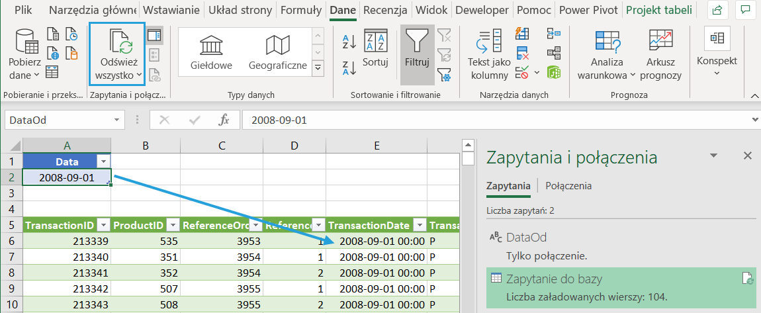Sort ascending with the A-Z icon

point(349,42)
